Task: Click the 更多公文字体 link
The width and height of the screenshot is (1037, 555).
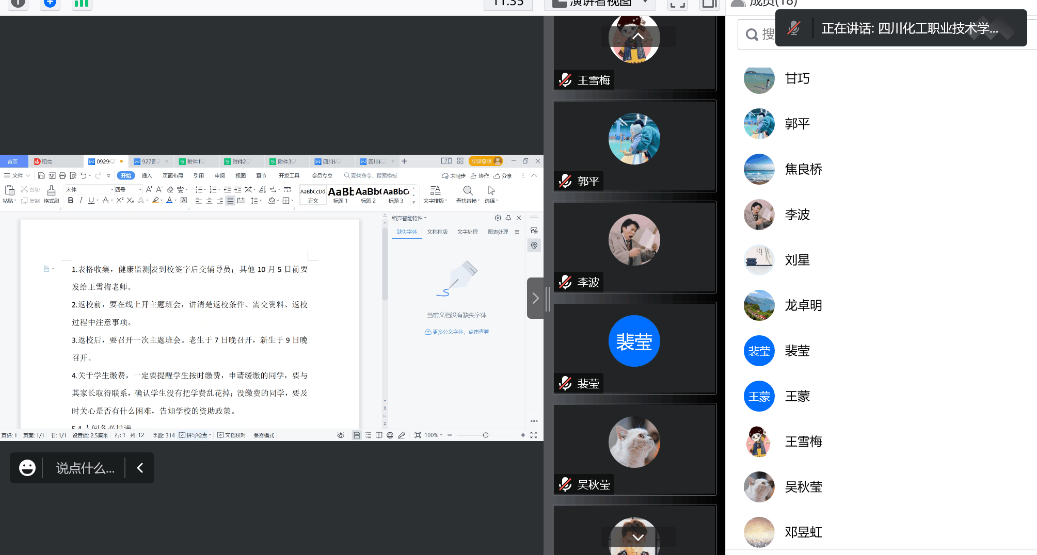Action: point(457,332)
